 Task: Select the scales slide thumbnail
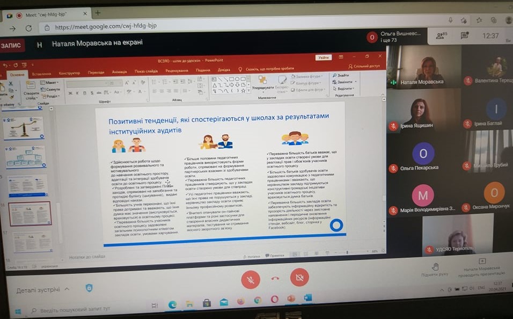(24, 128)
